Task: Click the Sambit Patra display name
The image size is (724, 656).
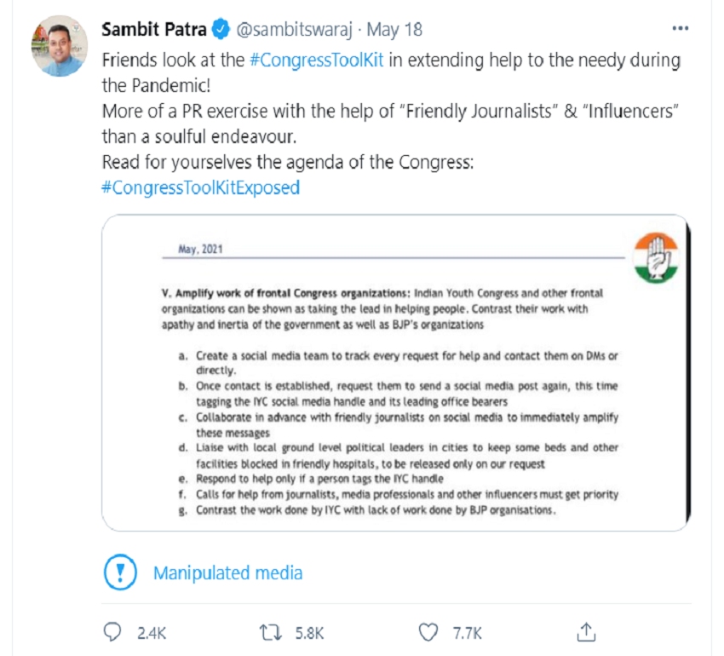Action: (x=154, y=30)
